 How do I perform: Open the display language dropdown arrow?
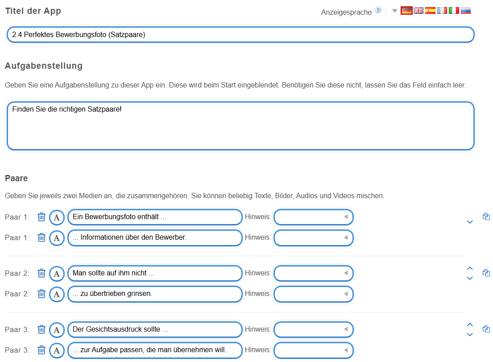[x=394, y=11]
